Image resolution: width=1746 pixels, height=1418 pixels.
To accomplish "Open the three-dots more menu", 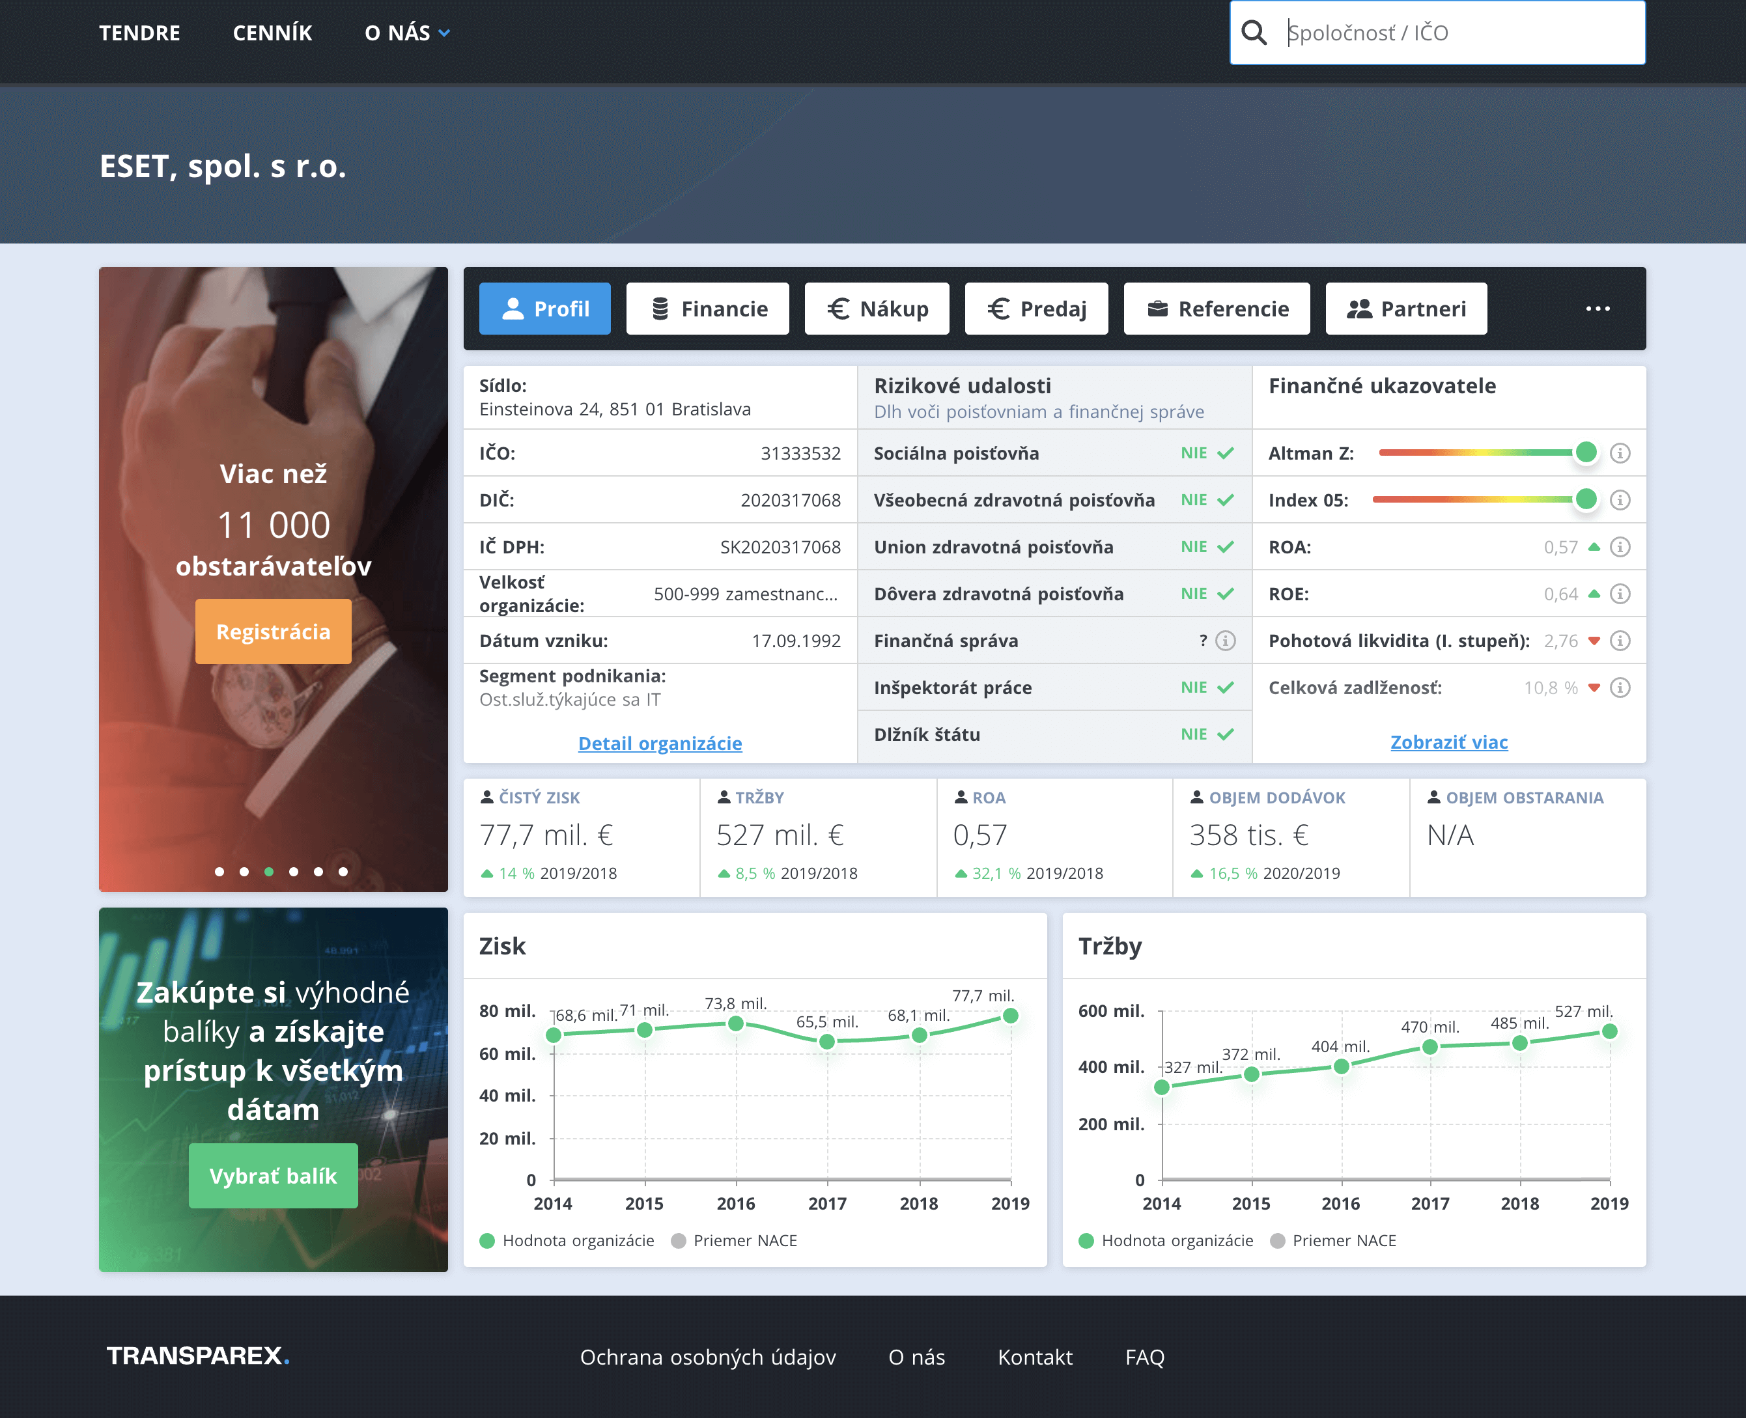I will pyautogui.click(x=1598, y=309).
